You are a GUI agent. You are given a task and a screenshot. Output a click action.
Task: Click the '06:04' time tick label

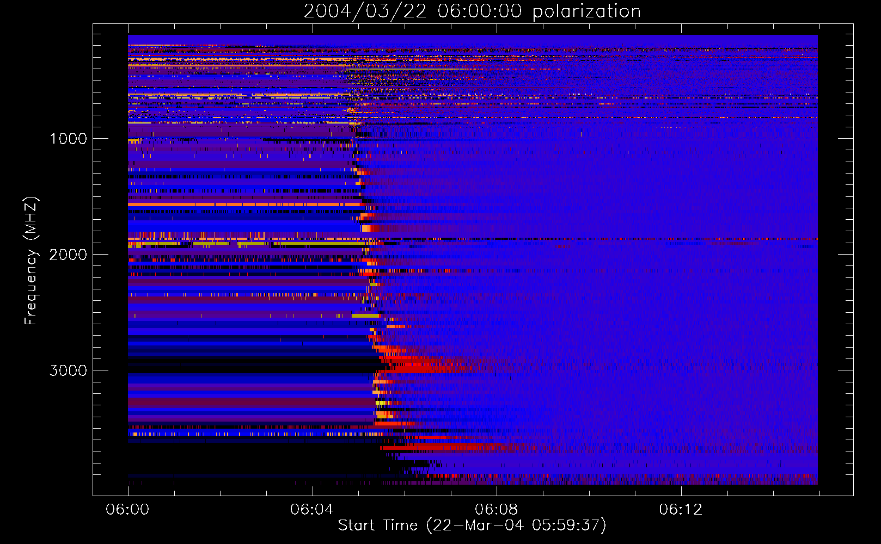point(312,510)
